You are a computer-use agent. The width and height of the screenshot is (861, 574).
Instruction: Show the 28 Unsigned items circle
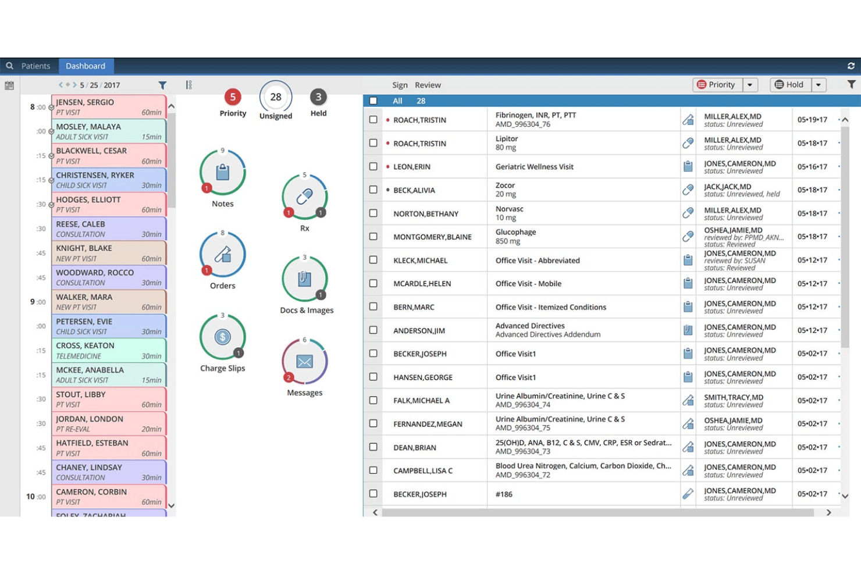click(276, 97)
